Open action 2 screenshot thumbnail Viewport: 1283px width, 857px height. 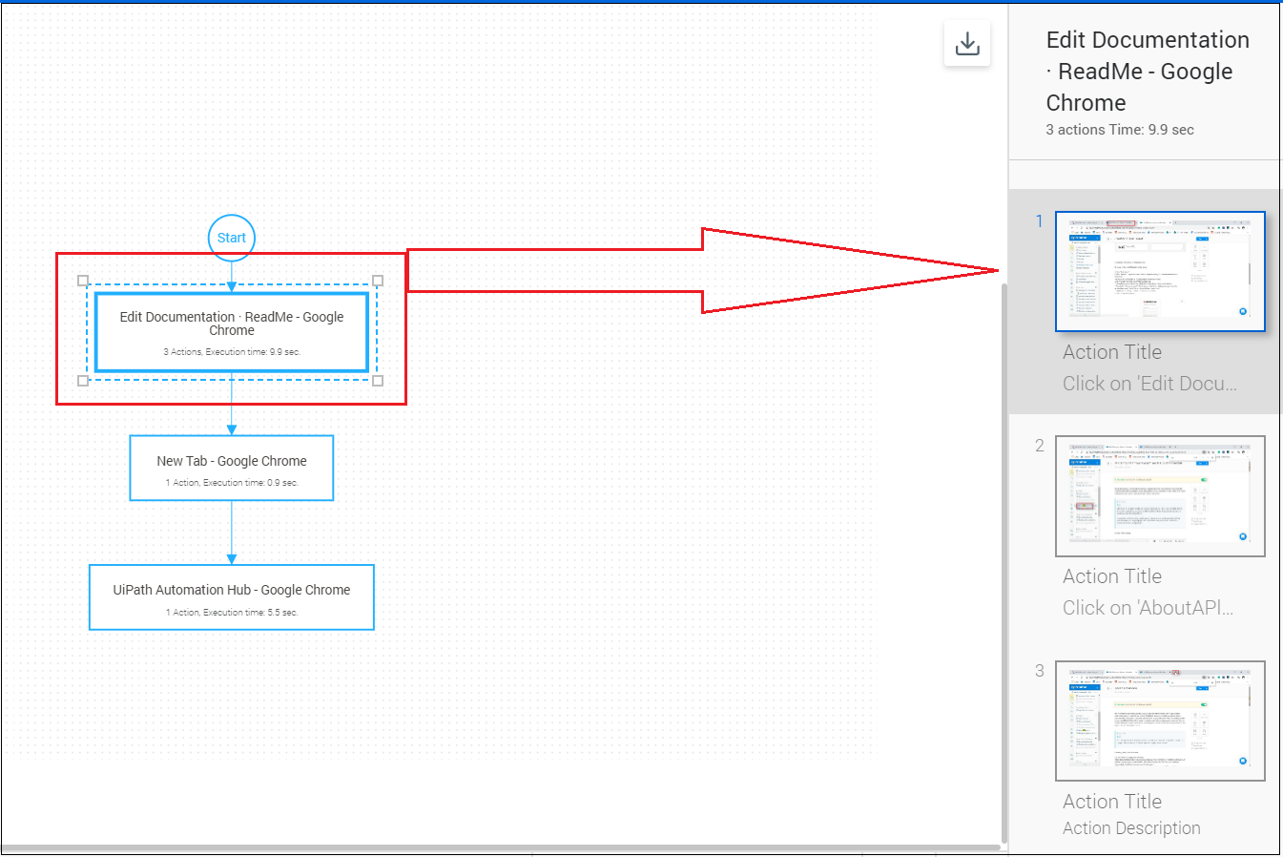pyautogui.click(x=1160, y=496)
